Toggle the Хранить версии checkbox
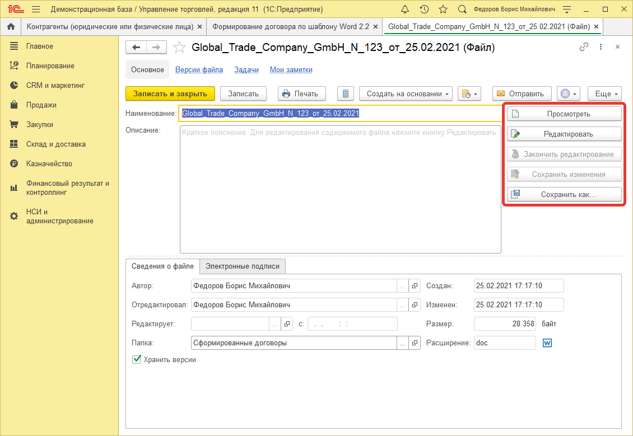The image size is (633, 436). [136, 360]
